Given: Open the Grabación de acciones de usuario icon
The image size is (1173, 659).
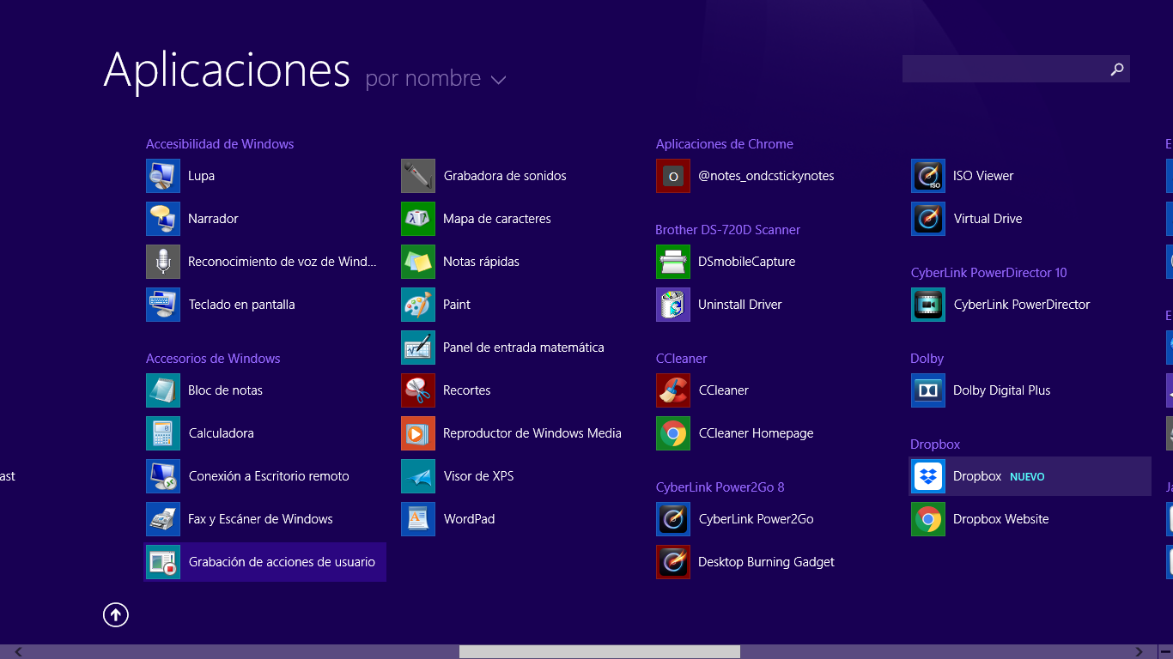Looking at the screenshot, I should [x=163, y=562].
